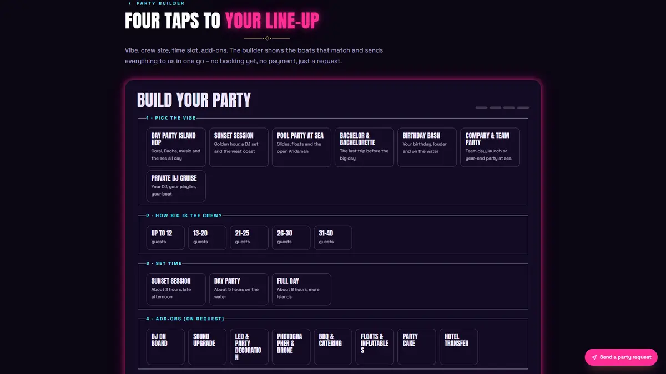Pick the Pool Party at Sea vibe
666x374 pixels.
click(302, 147)
